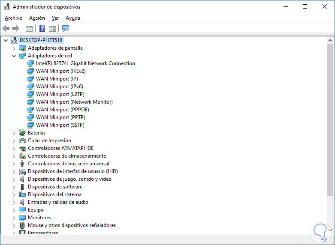This screenshot has width=335, height=245.
Task: Click the Controladoras de almacenamiento icon
Action: point(22,156)
